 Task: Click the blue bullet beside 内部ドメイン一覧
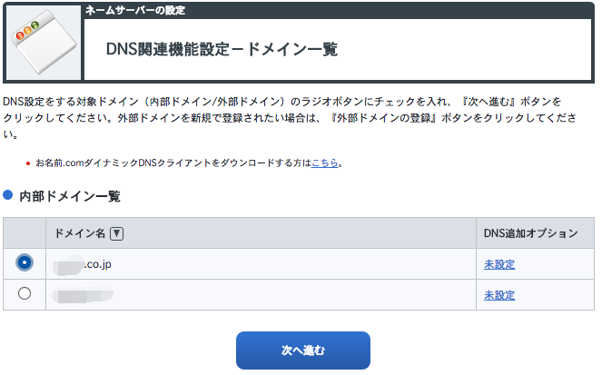click(7, 195)
